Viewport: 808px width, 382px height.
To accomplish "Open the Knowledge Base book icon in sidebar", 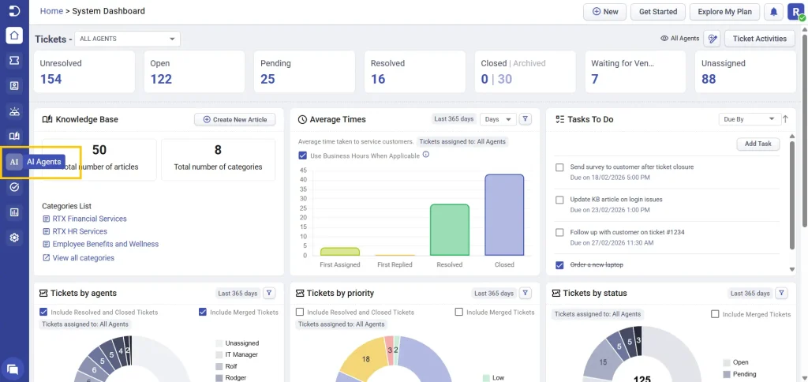I will 14,137.
